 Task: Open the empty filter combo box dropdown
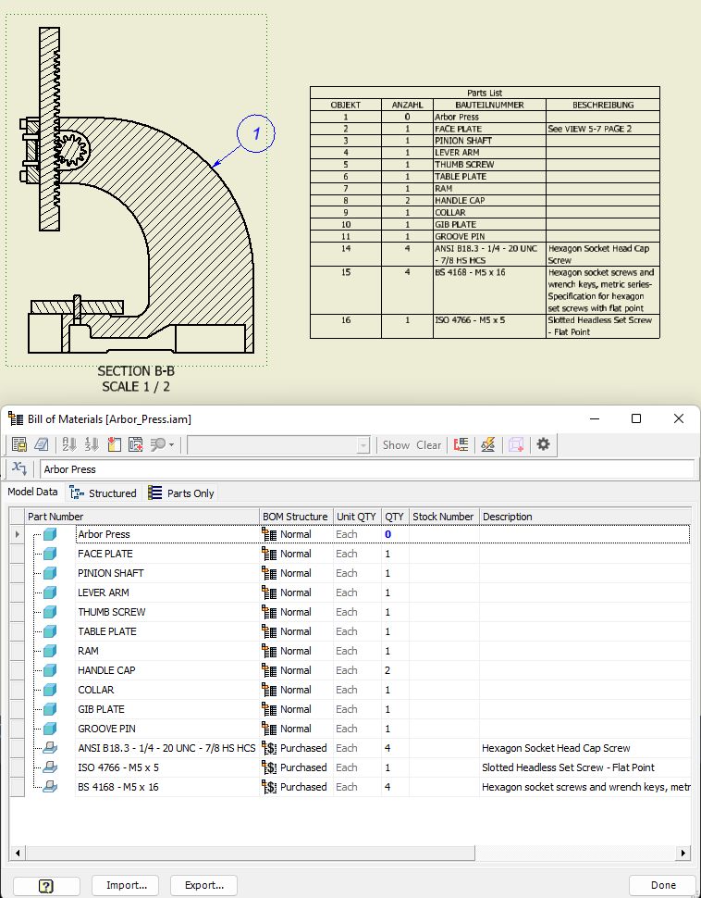tap(363, 445)
